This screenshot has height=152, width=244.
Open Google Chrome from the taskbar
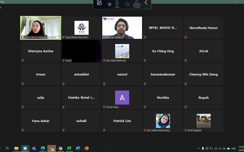point(60,148)
